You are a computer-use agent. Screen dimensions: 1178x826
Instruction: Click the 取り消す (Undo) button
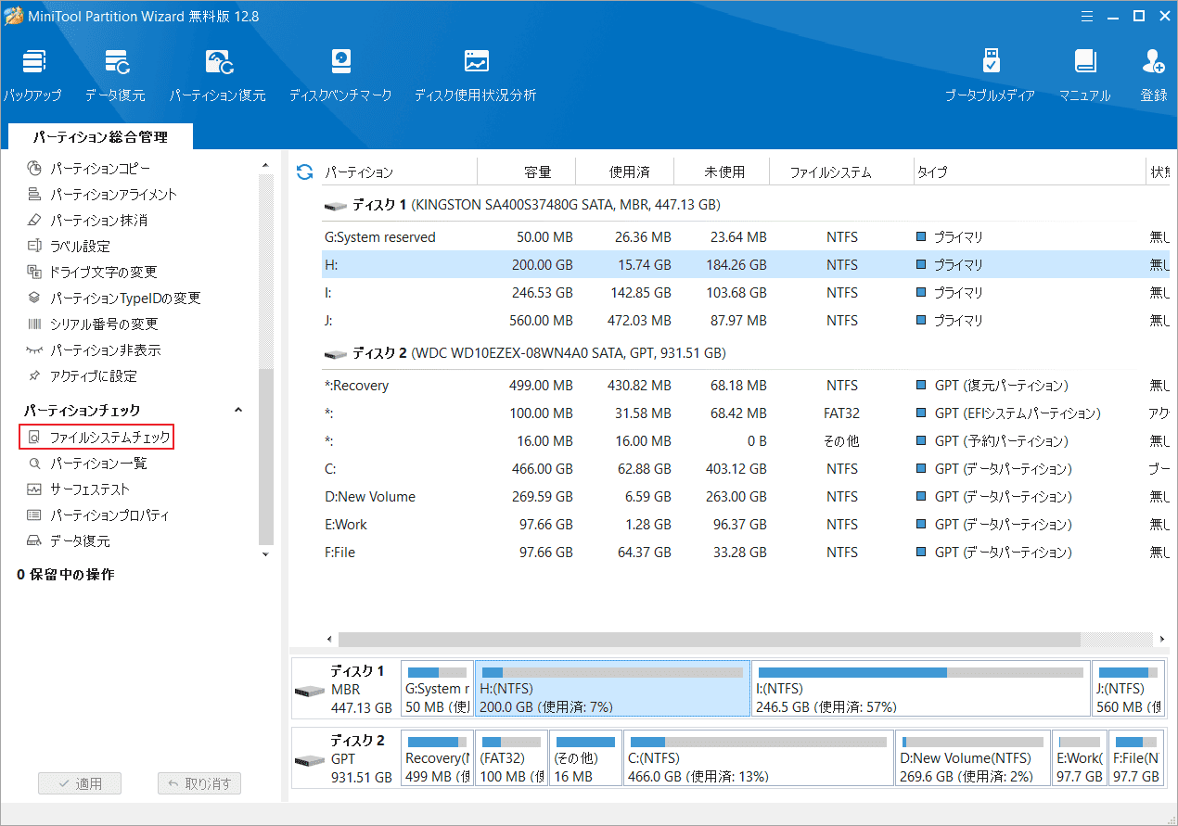coord(198,782)
